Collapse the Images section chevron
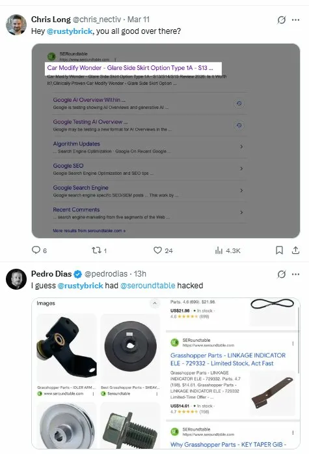The width and height of the screenshot is (309, 454). point(155,303)
